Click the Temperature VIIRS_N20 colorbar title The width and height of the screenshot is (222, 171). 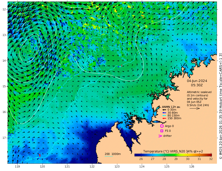coord(173,151)
